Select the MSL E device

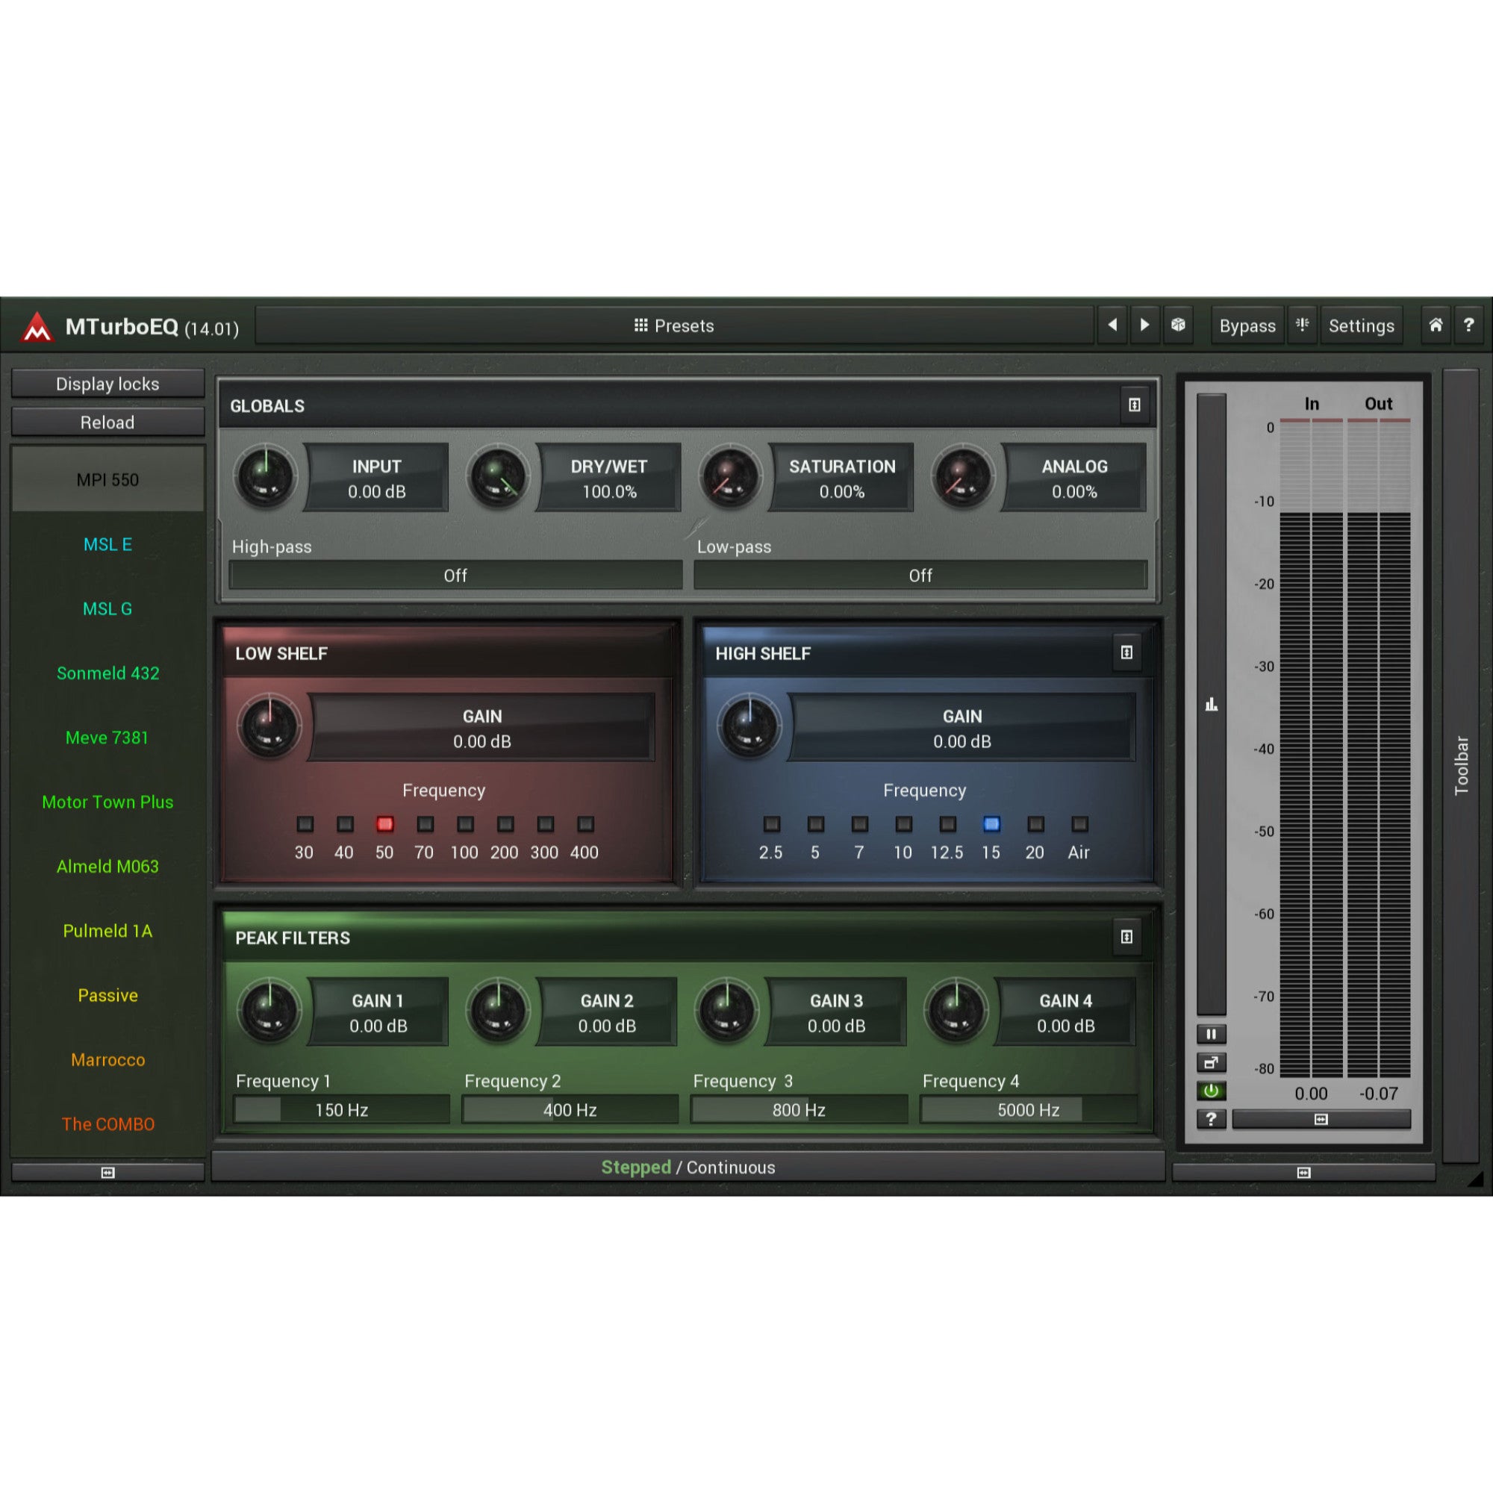click(108, 544)
